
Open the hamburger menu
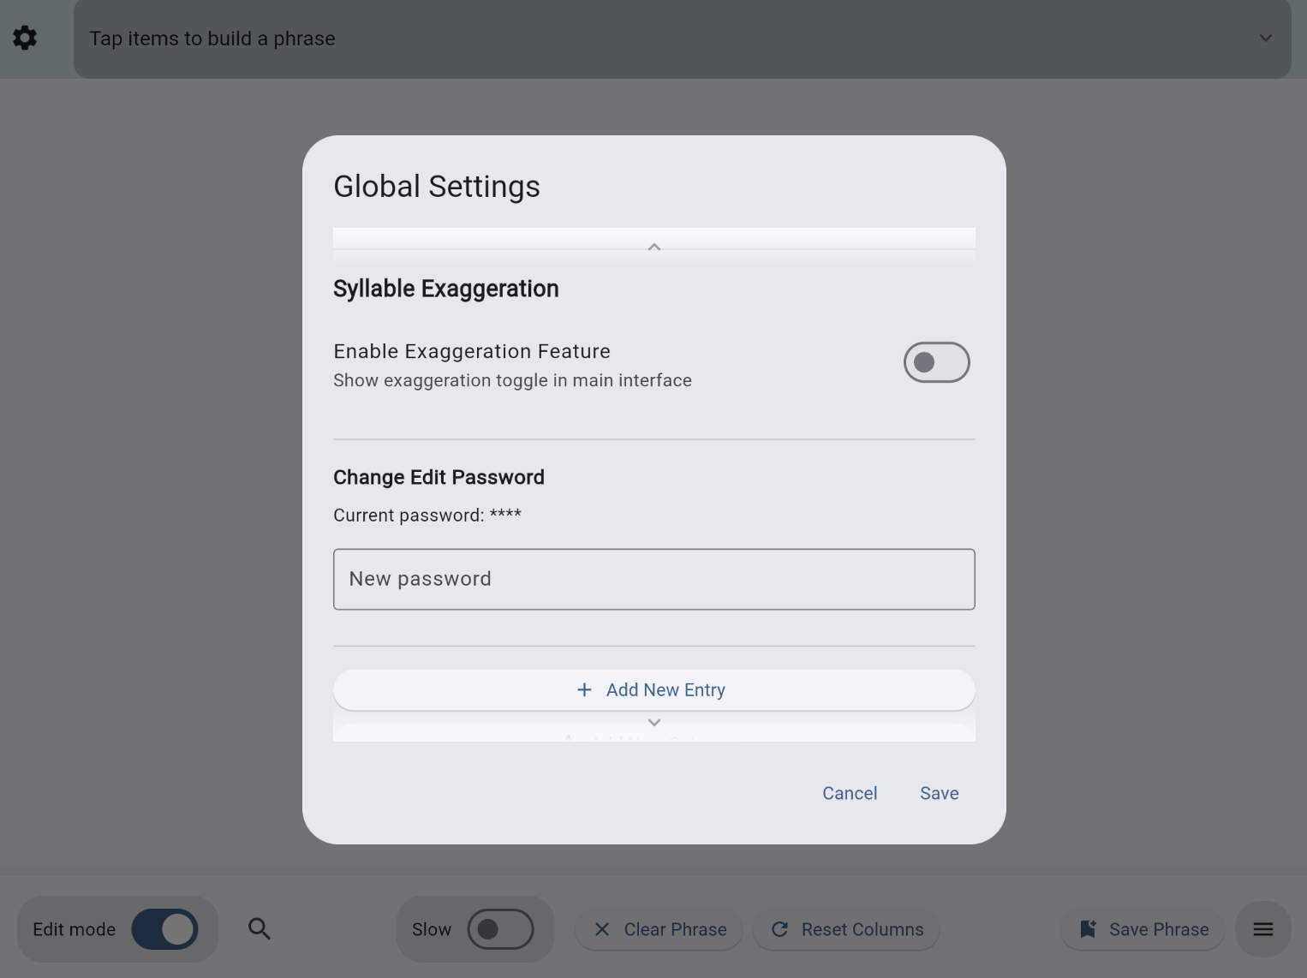point(1262,929)
